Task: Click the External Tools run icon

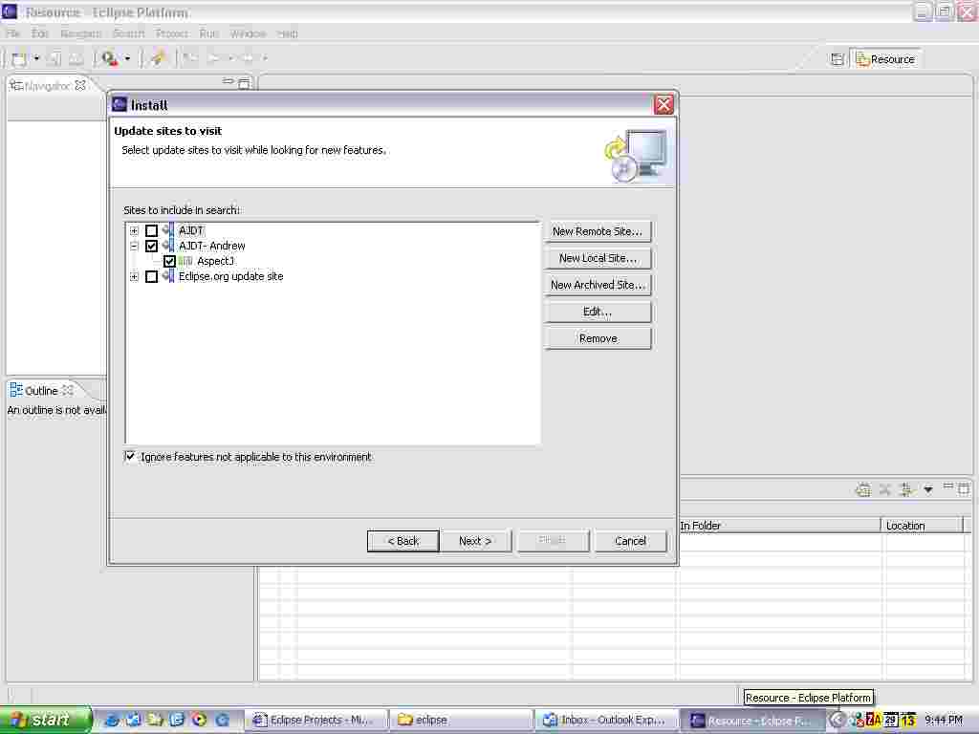Action: coord(110,58)
